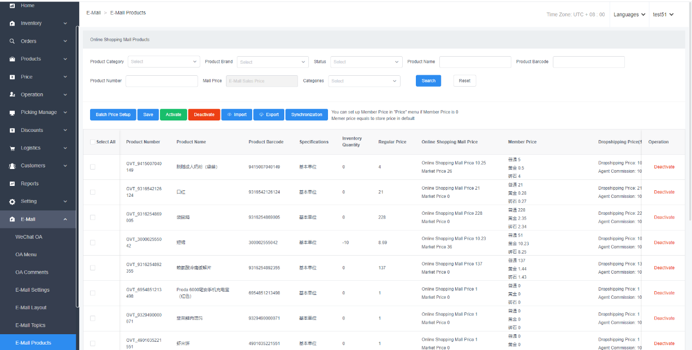
Task: Open the Product Category dropdown
Action: coord(164,62)
